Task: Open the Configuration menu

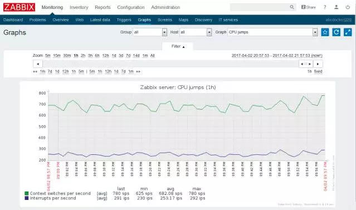Action: 131,7
